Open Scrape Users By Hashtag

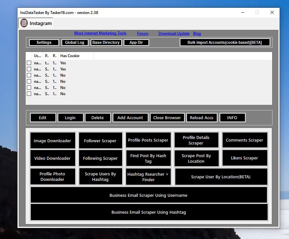[100, 176]
